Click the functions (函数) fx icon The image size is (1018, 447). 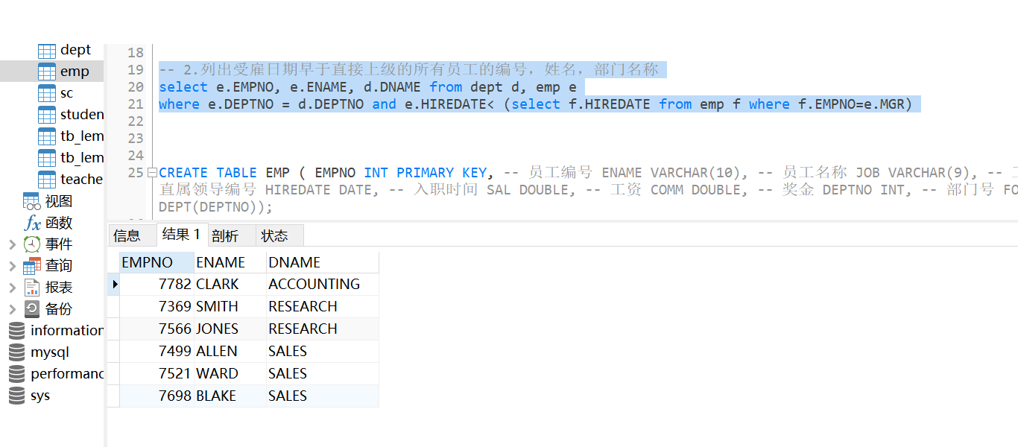pyautogui.click(x=32, y=223)
